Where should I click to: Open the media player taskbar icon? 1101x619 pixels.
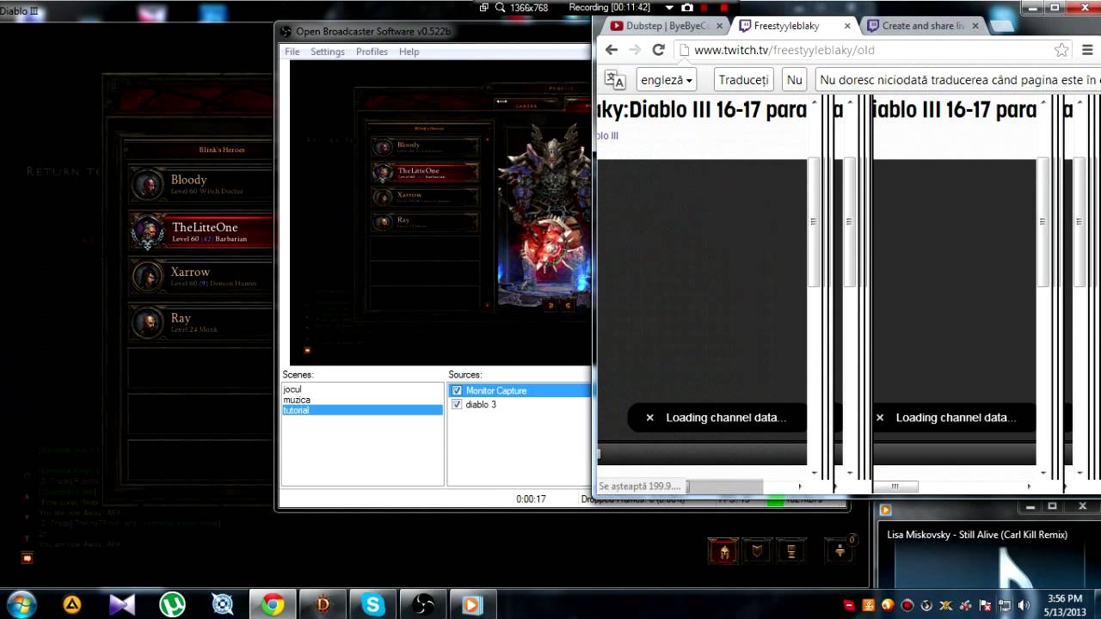coord(472,604)
